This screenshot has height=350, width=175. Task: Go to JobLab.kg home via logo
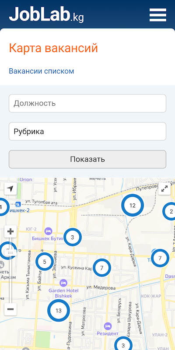(x=46, y=14)
